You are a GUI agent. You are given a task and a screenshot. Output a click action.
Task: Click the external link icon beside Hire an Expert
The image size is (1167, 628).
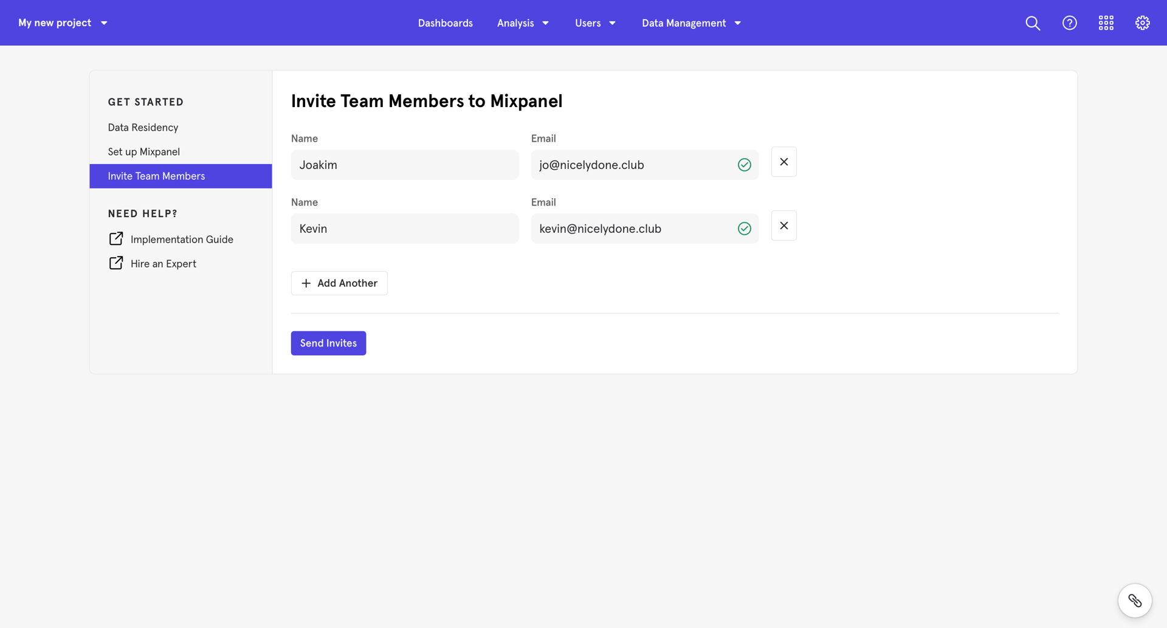[115, 263]
